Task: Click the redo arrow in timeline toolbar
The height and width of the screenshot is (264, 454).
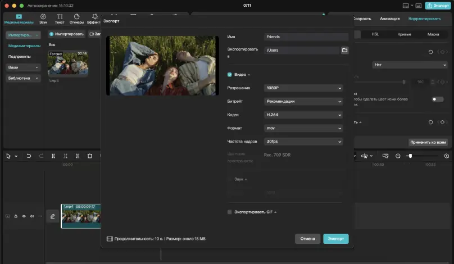Action: pyautogui.click(x=41, y=156)
